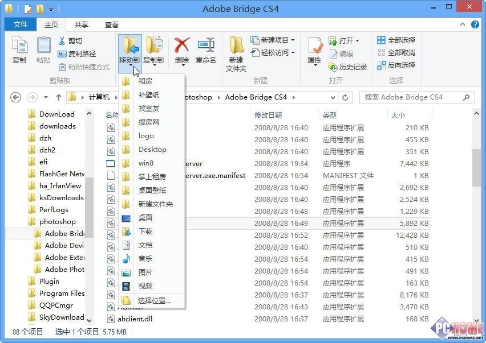Click Select none (全部取消)
The image size is (486, 343).
coord(396,53)
